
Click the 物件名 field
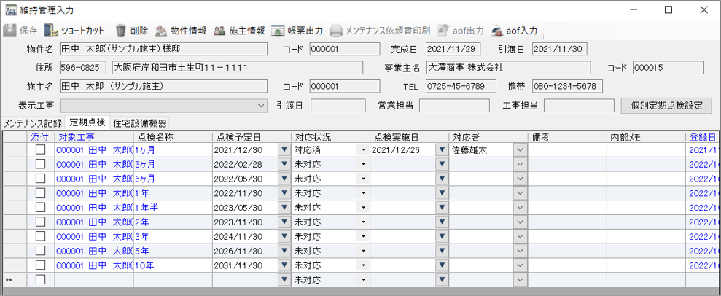pos(163,49)
